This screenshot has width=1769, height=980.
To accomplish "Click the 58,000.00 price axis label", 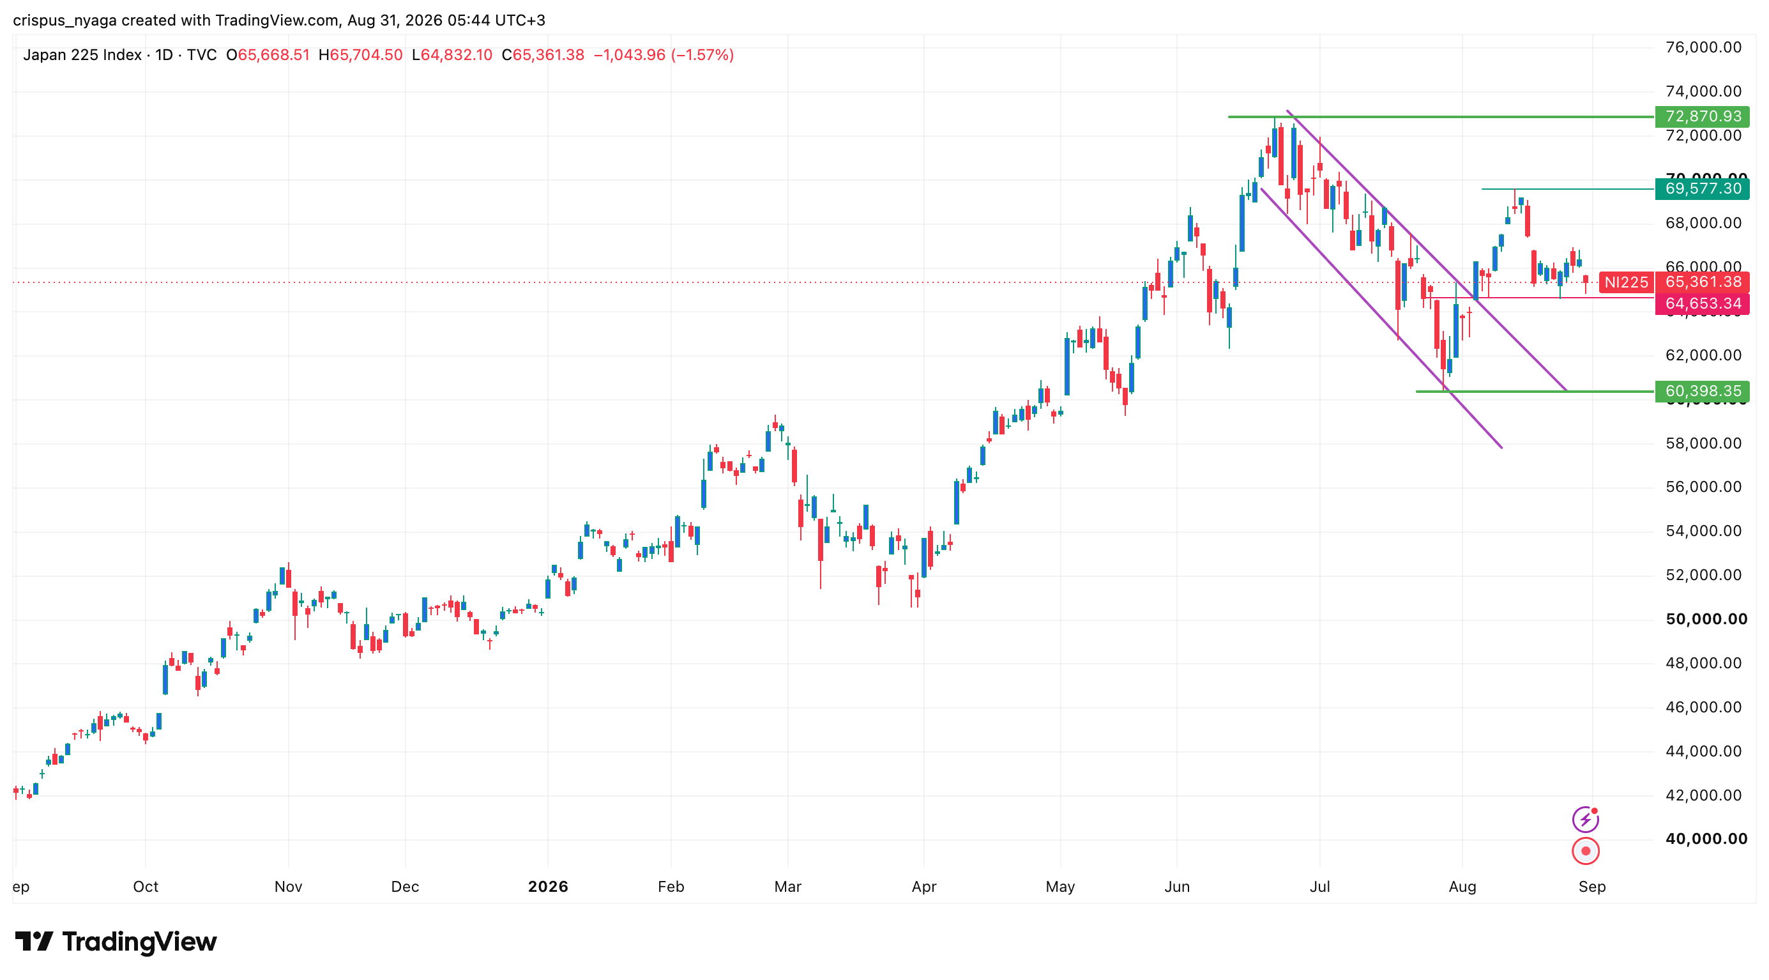I will tap(1703, 443).
